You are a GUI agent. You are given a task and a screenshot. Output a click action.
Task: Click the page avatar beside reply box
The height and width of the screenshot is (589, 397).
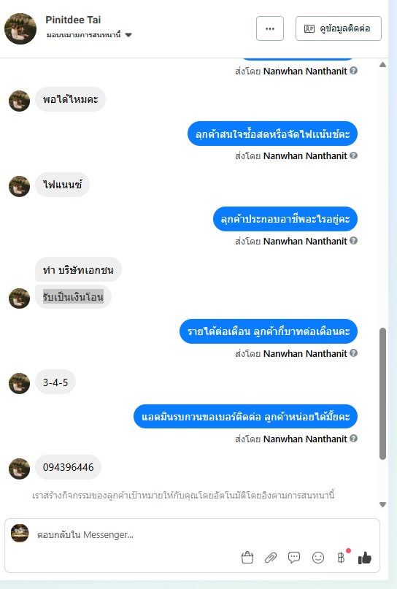(x=20, y=533)
